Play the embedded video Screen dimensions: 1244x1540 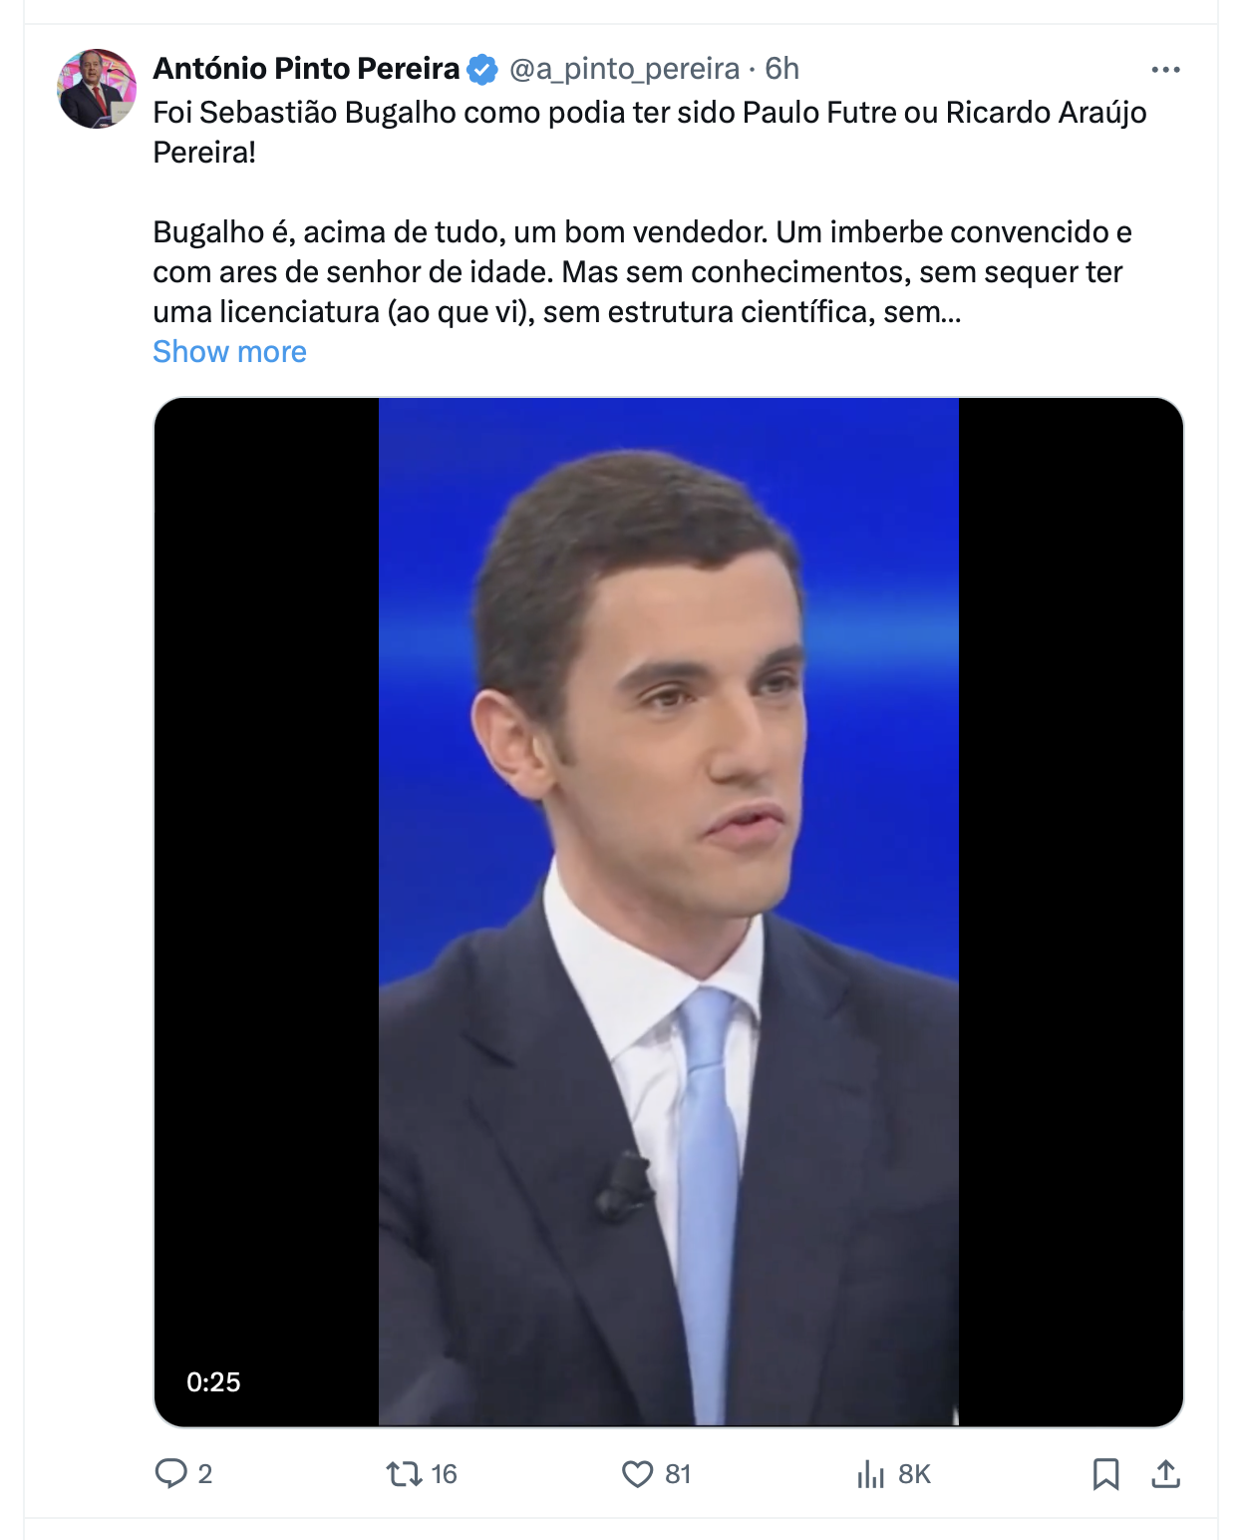pos(669,912)
